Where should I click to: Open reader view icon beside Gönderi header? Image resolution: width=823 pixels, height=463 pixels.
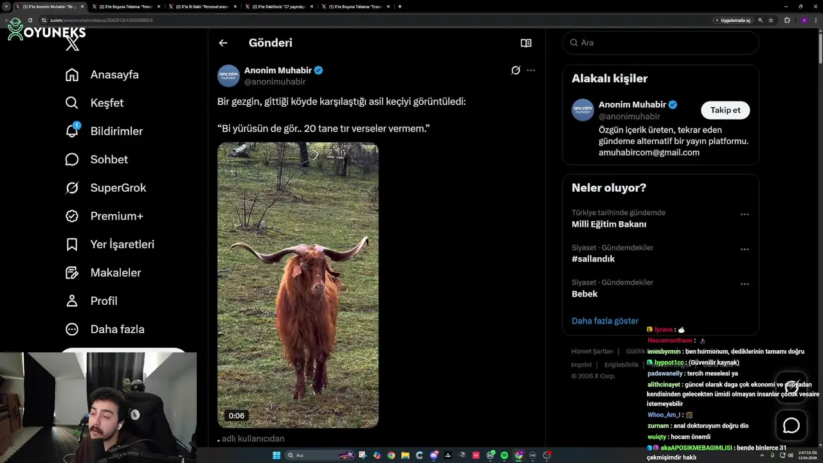[526, 43]
